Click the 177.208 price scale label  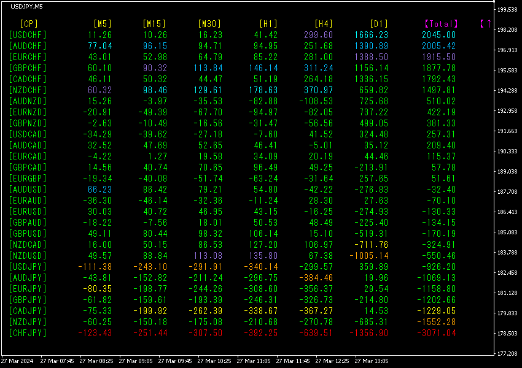coord(507,354)
